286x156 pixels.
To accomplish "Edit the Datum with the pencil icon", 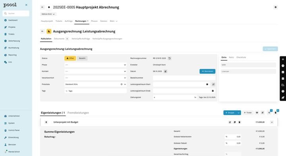I will [x=165, y=71].
